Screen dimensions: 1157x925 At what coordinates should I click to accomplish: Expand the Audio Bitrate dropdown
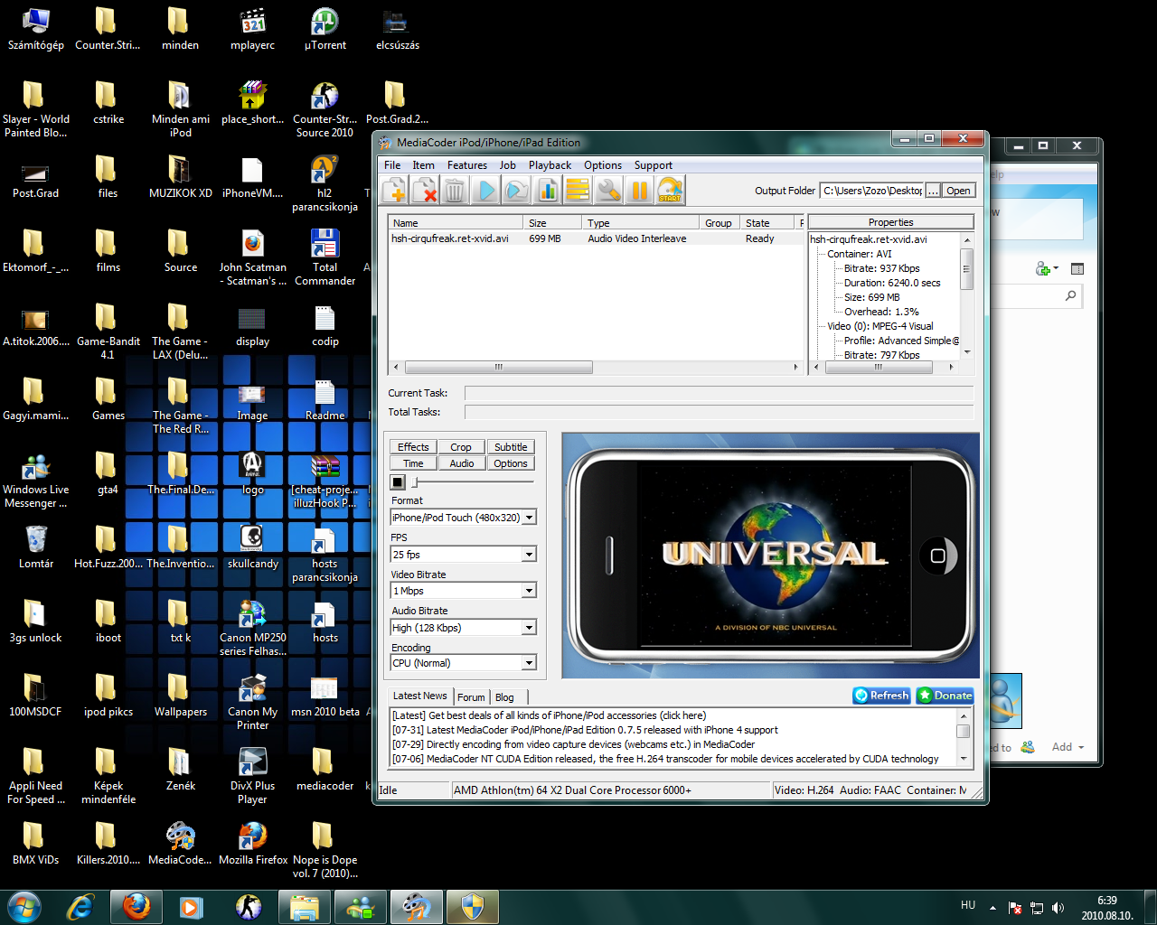point(530,628)
